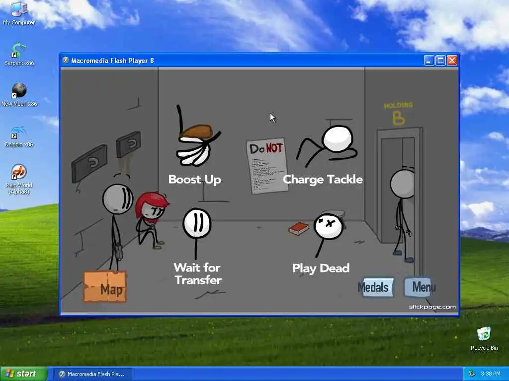The height and width of the screenshot is (381, 509).
Task: Click the Macromedia Flash Player taskbar button
Action: 92,374
